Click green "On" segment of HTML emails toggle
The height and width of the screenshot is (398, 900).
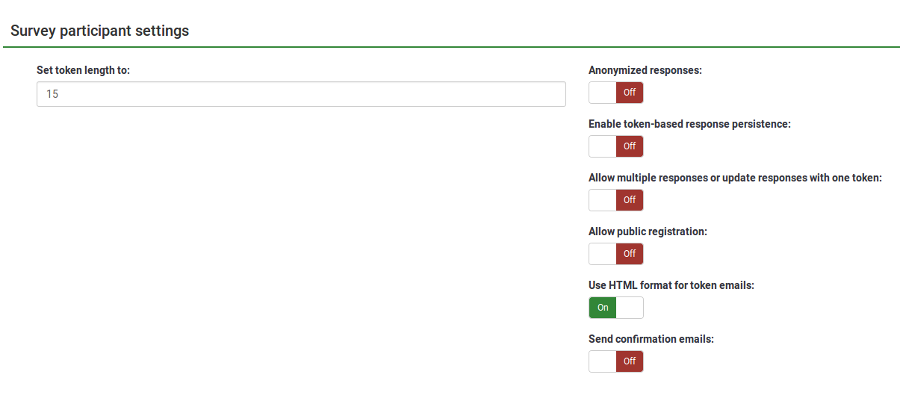coord(603,308)
